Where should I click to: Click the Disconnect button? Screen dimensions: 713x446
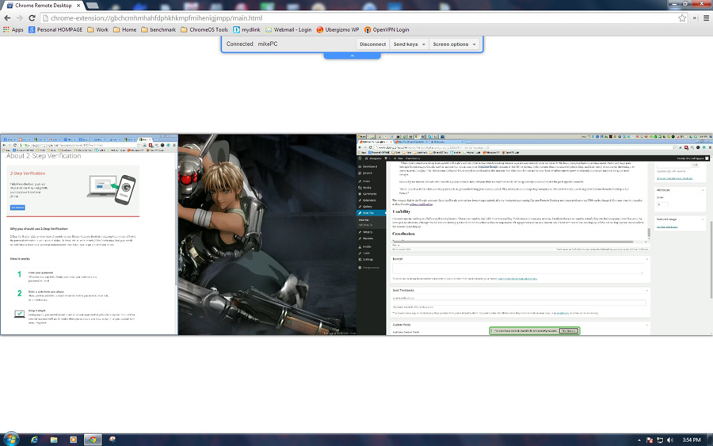coord(372,44)
